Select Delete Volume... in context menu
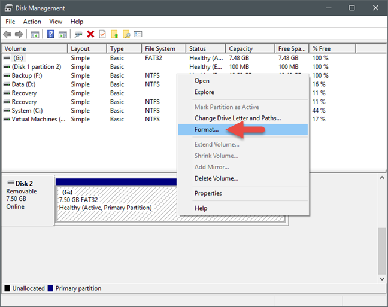388x307 pixels. click(242, 178)
